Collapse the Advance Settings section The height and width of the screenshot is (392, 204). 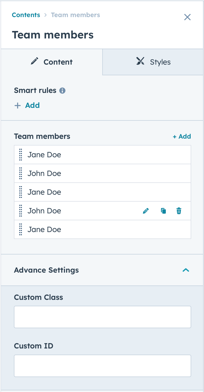pos(186,270)
